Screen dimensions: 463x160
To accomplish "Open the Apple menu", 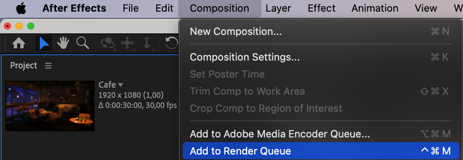I will click(x=21, y=8).
